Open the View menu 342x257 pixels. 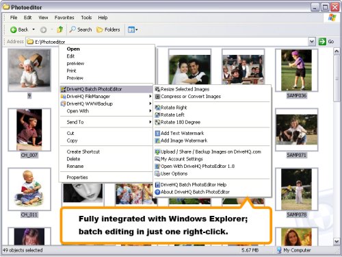click(x=43, y=18)
